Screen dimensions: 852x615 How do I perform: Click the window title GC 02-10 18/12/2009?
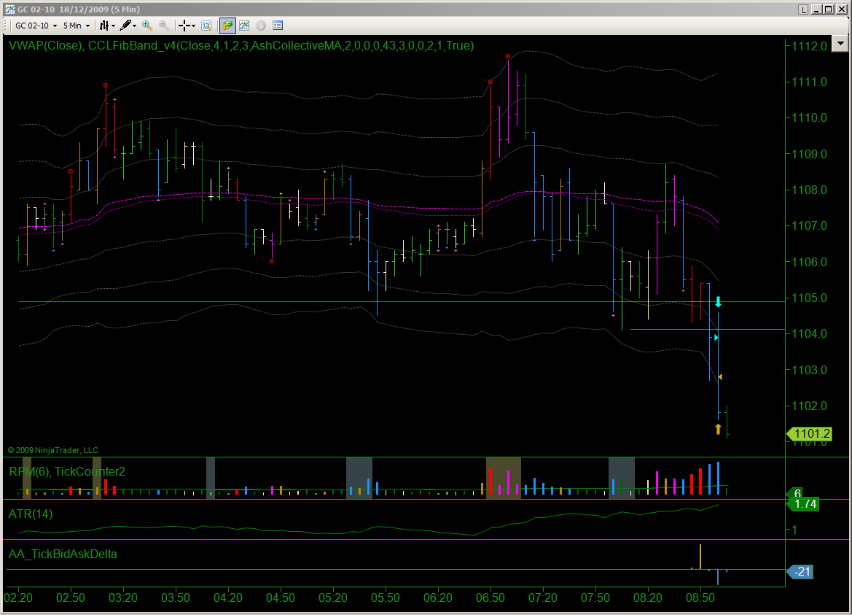pos(78,9)
